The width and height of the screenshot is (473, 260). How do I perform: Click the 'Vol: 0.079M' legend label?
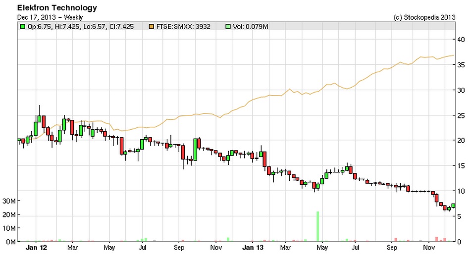tap(251, 27)
